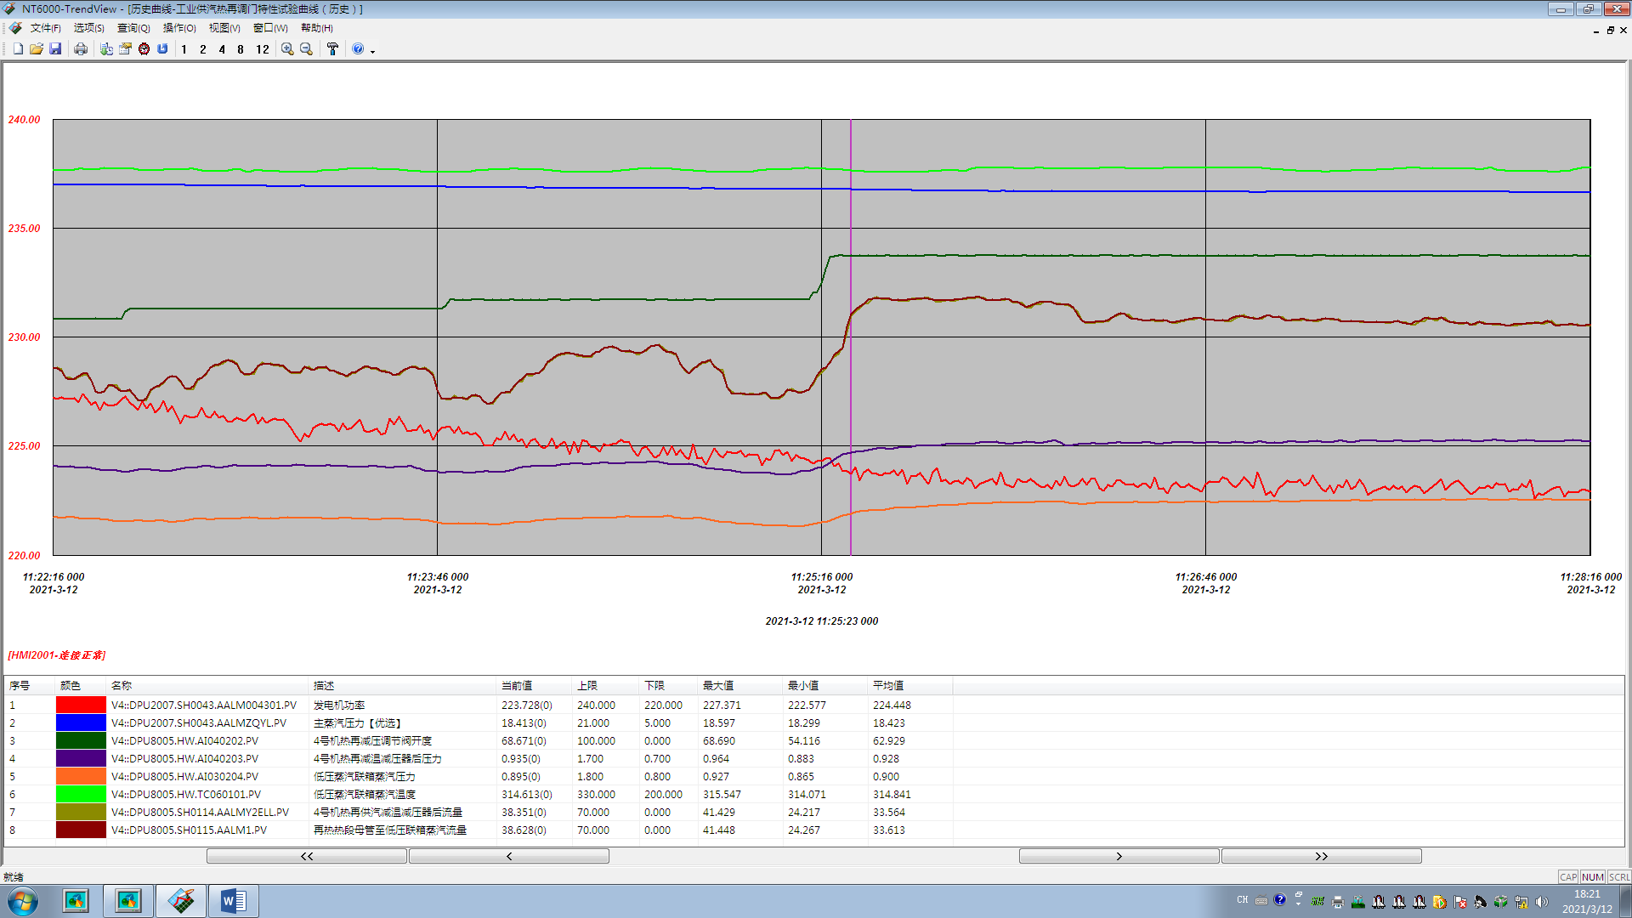Click the action center flag tray icon

pos(1460,902)
